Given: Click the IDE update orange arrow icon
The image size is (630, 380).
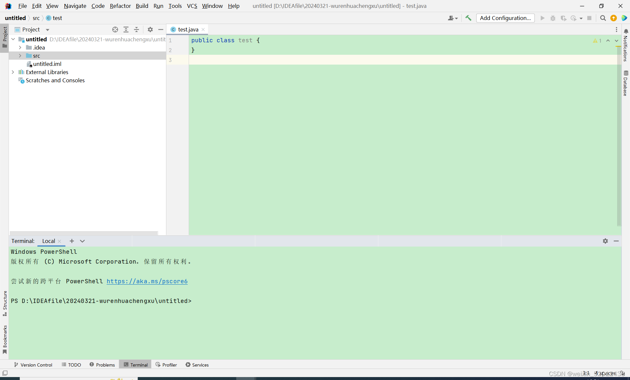Looking at the screenshot, I should [614, 18].
